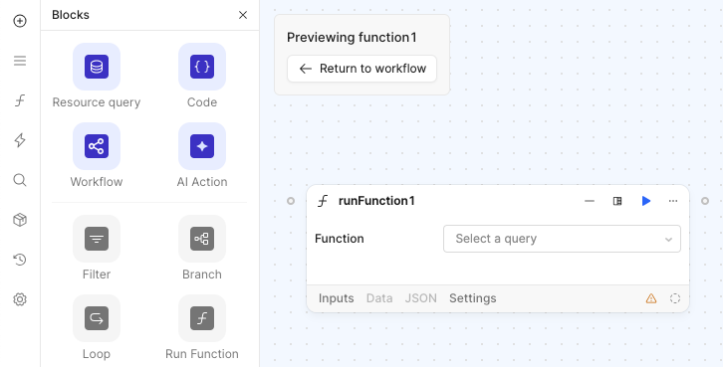Close the Blocks panel
Viewport: 723px width, 367px height.
tap(243, 15)
